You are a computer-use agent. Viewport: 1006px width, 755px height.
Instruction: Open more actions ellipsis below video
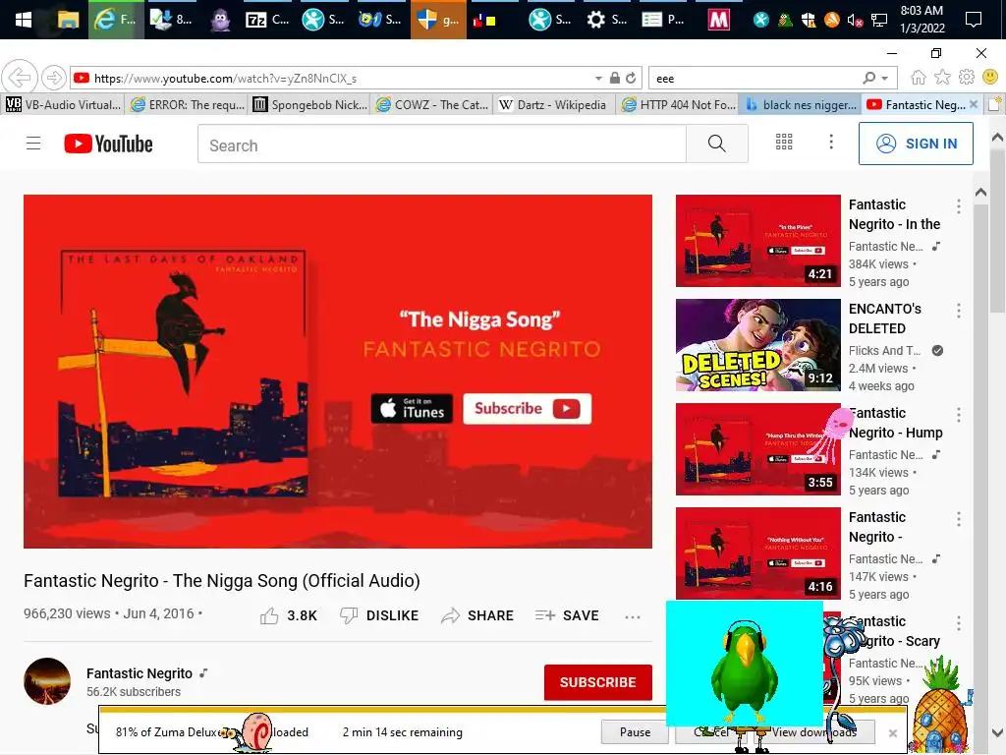coord(632,616)
